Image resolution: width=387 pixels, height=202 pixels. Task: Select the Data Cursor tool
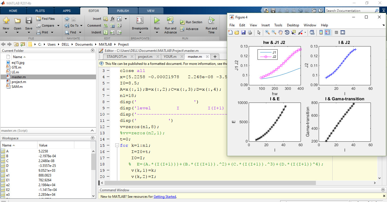(x=294, y=32)
